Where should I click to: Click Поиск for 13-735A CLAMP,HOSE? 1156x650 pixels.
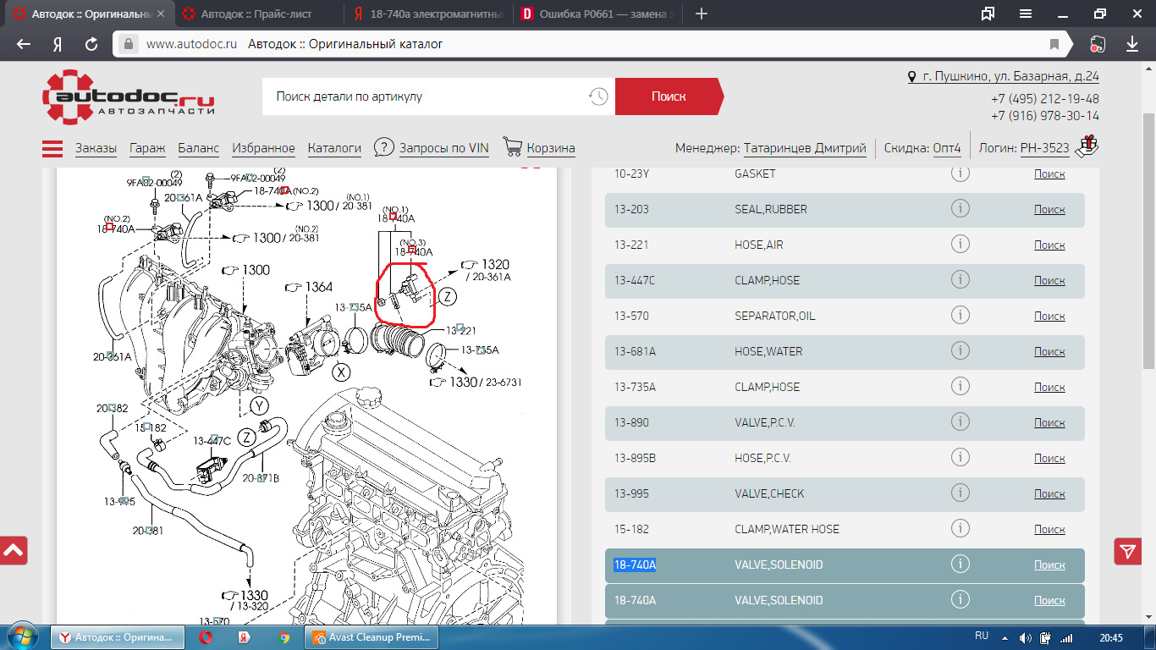coord(1049,387)
